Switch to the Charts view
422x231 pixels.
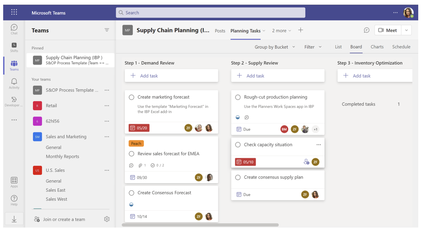tap(377, 47)
